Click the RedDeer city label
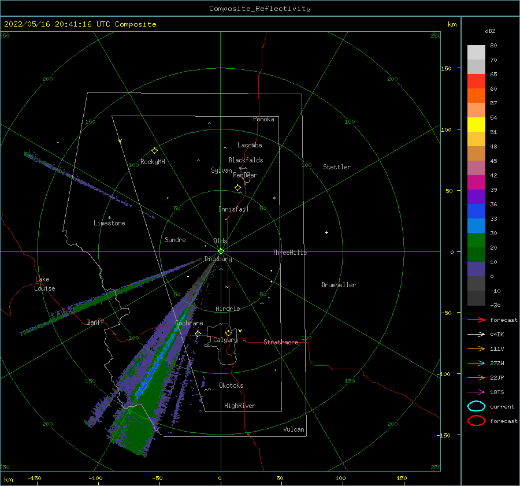Image resolution: width=520 pixels, height=486 pixels. pyautogui.click(x=245, y=175)
